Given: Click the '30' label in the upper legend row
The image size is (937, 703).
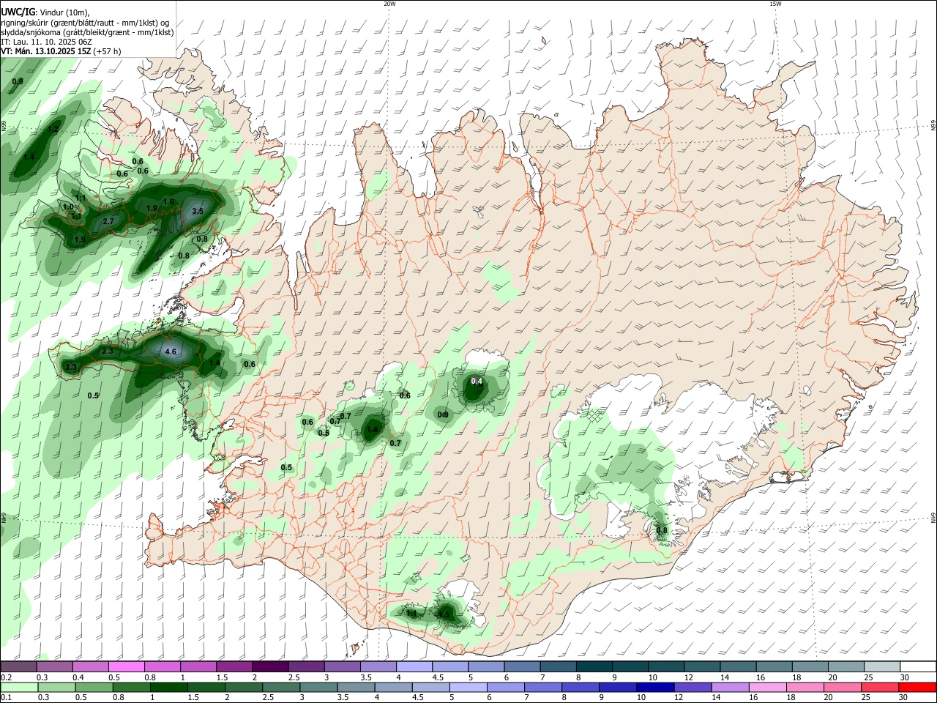Looking at the screenshot, I should coord(905,677).
